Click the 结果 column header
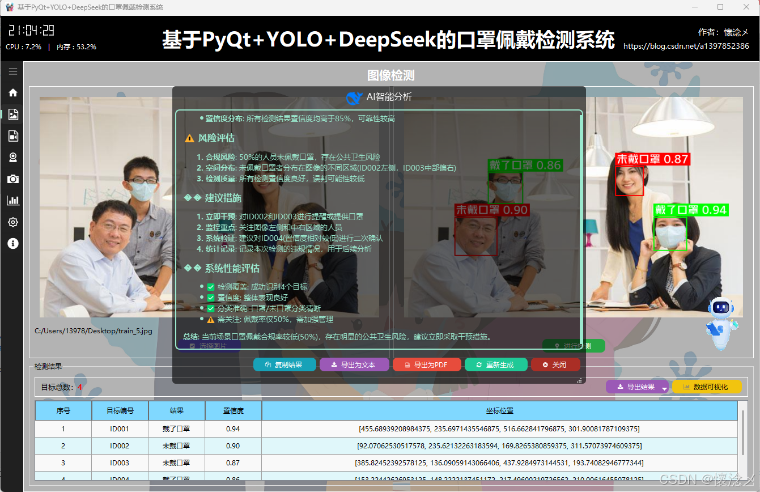760x492 pixels. click(177, 411)
